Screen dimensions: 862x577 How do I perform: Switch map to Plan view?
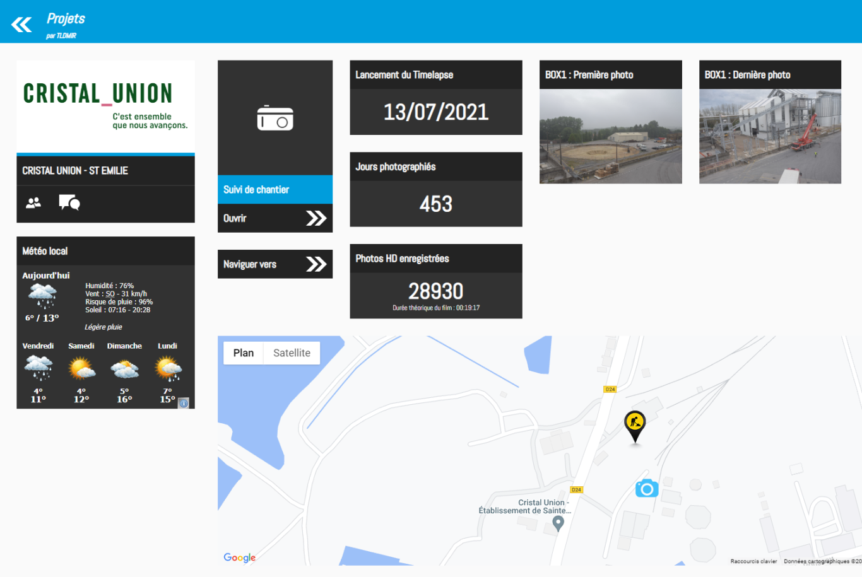(x=244, y=353)
